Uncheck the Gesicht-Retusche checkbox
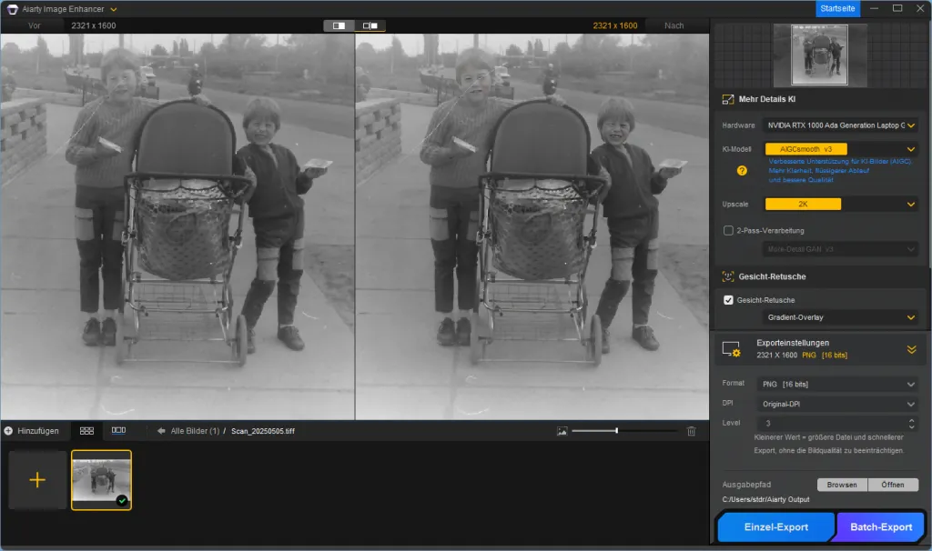The width and height of the screenshot is (932, 551). [x=728, y=300]
